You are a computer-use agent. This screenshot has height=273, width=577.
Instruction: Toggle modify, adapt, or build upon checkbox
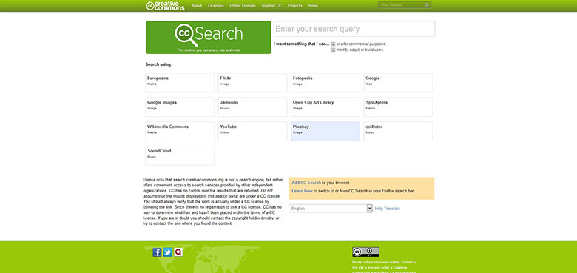(334, 50)
